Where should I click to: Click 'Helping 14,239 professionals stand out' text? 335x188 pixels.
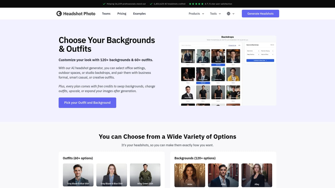[x=126, y=4]
